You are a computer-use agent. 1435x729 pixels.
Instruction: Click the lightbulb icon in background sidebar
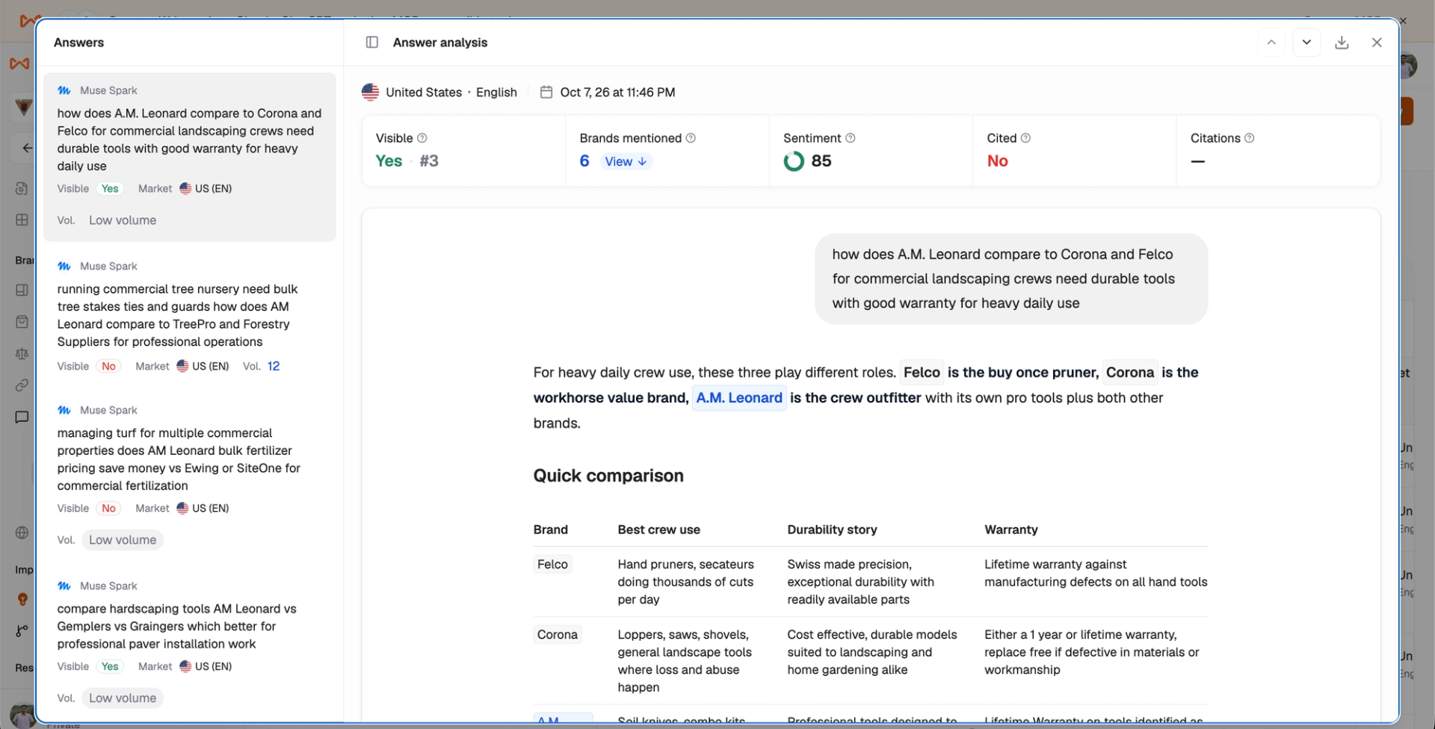pos(22,599)
